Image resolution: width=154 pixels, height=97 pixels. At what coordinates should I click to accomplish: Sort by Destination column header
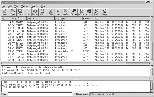[69, 18]
